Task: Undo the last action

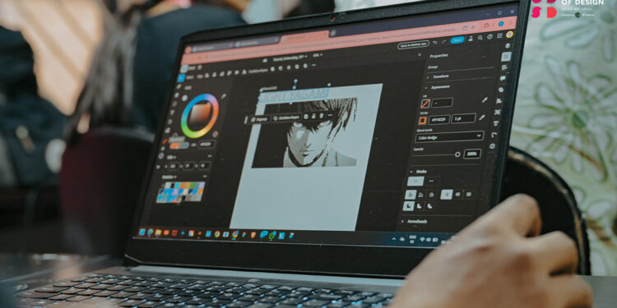Action: pos(435,43)
